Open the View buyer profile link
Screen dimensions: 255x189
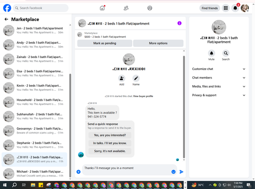[143, 96]
